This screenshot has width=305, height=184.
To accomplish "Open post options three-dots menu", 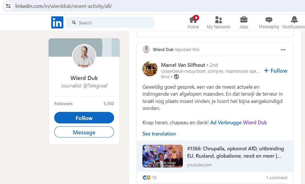I will pos(283,50).
